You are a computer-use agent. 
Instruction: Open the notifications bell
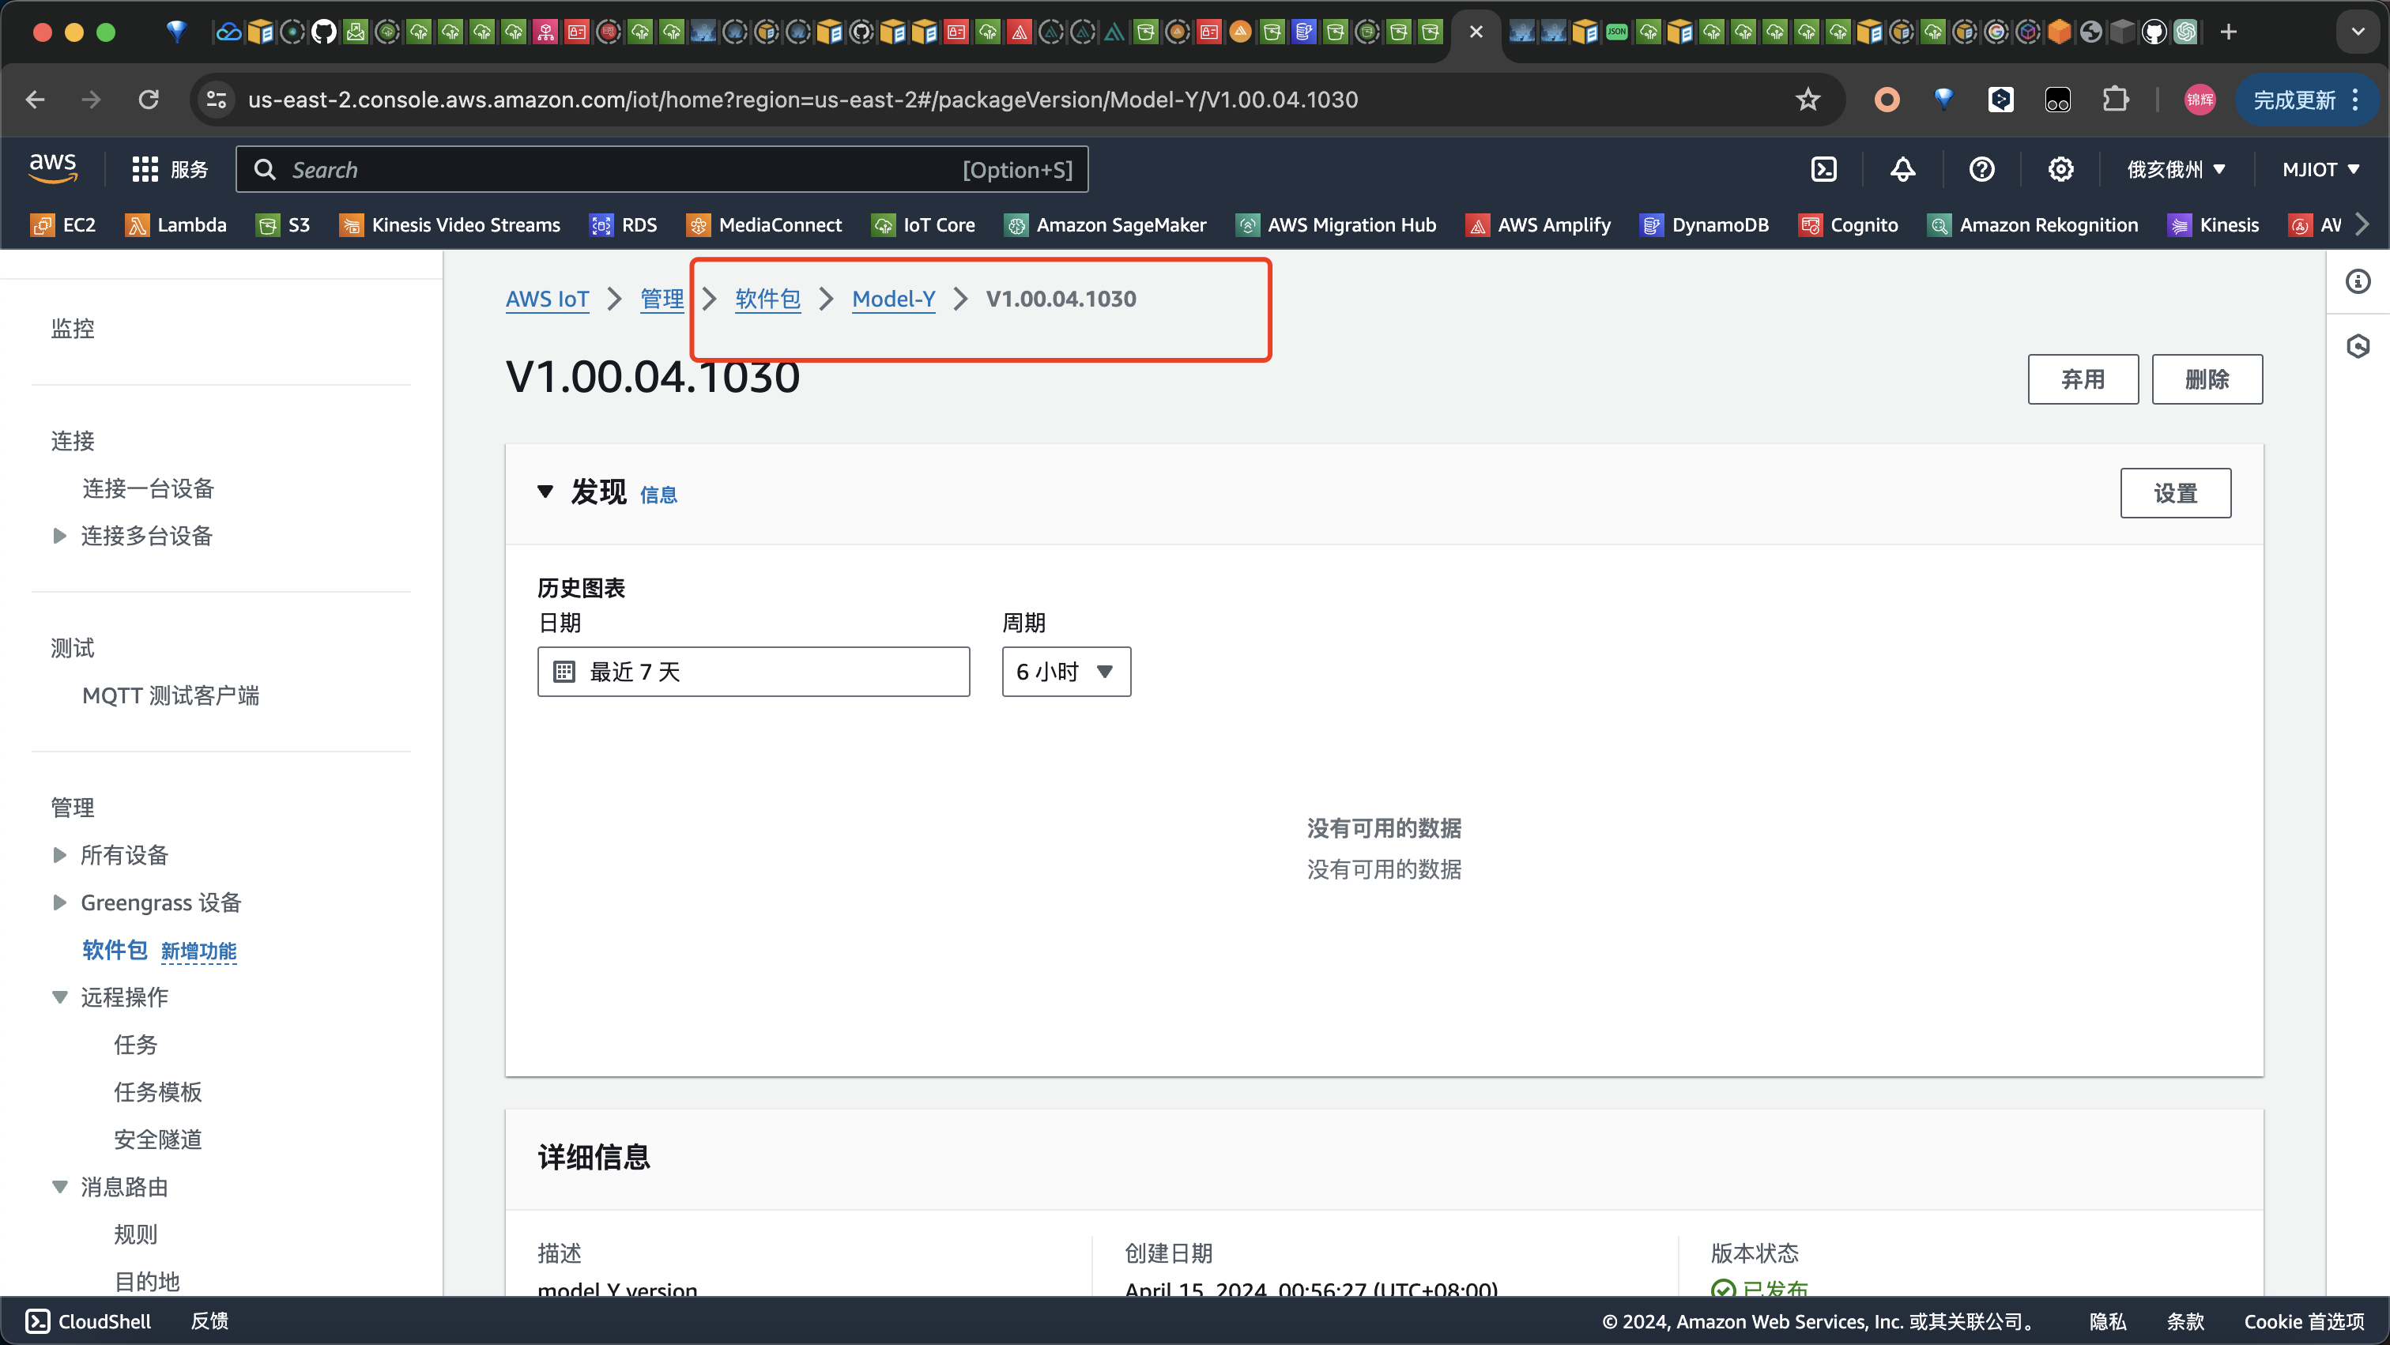click(x=1902, y=169)
